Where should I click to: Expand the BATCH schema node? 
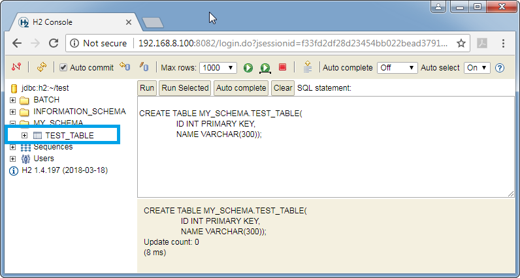(13, 100)
